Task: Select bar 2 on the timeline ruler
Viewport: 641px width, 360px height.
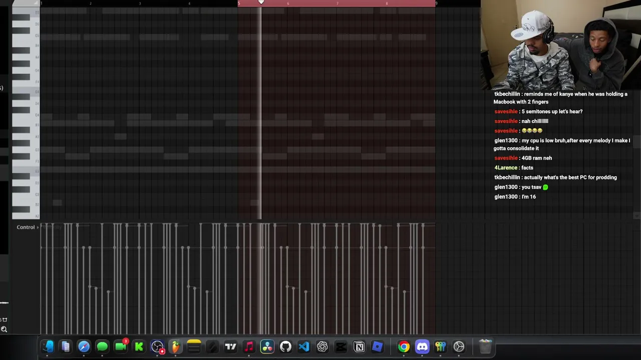Action: coord(91,3)
